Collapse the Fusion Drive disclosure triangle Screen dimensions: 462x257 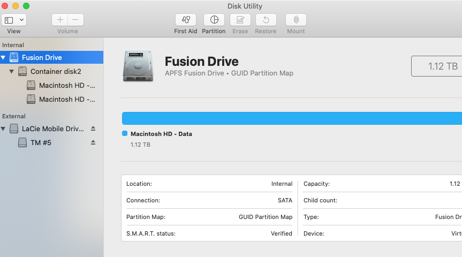pyautogui.click(x=3, y=57)
